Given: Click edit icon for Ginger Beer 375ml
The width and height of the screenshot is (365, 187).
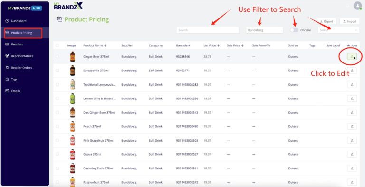Looking at the screenshot, I should pos(352,57).
